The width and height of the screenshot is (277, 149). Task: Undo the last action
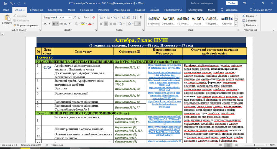coord(12,3)
